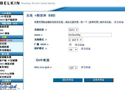125x90 pixels.
Task: Toggle the 广播 SSID checkbox
Action: click(70, 45)
